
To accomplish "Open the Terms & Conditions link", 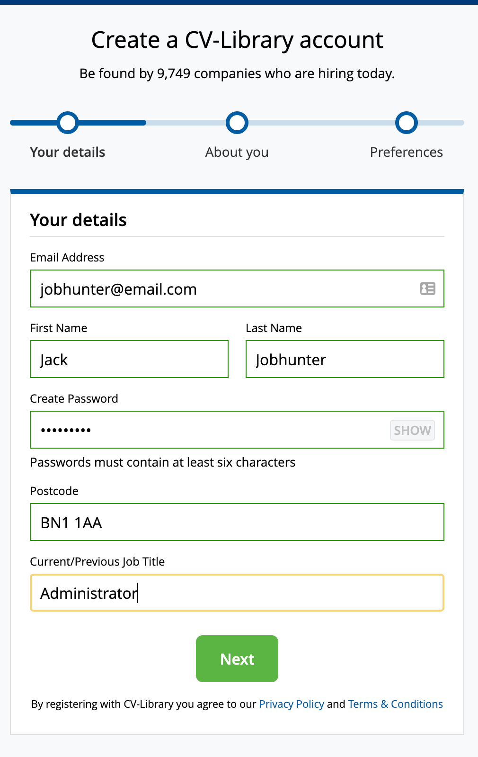I will coord(395,704).
